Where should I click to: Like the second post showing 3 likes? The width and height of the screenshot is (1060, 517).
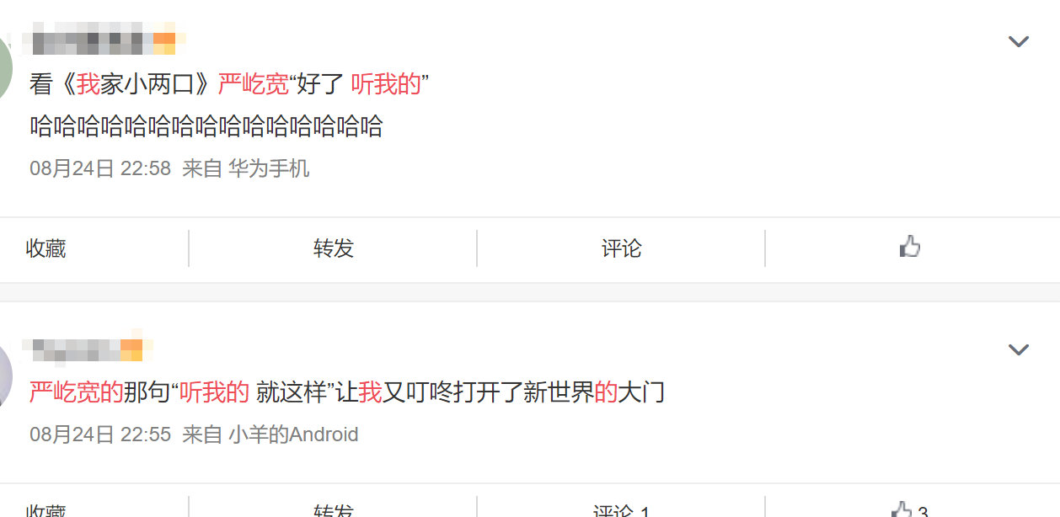click(910, 509)
